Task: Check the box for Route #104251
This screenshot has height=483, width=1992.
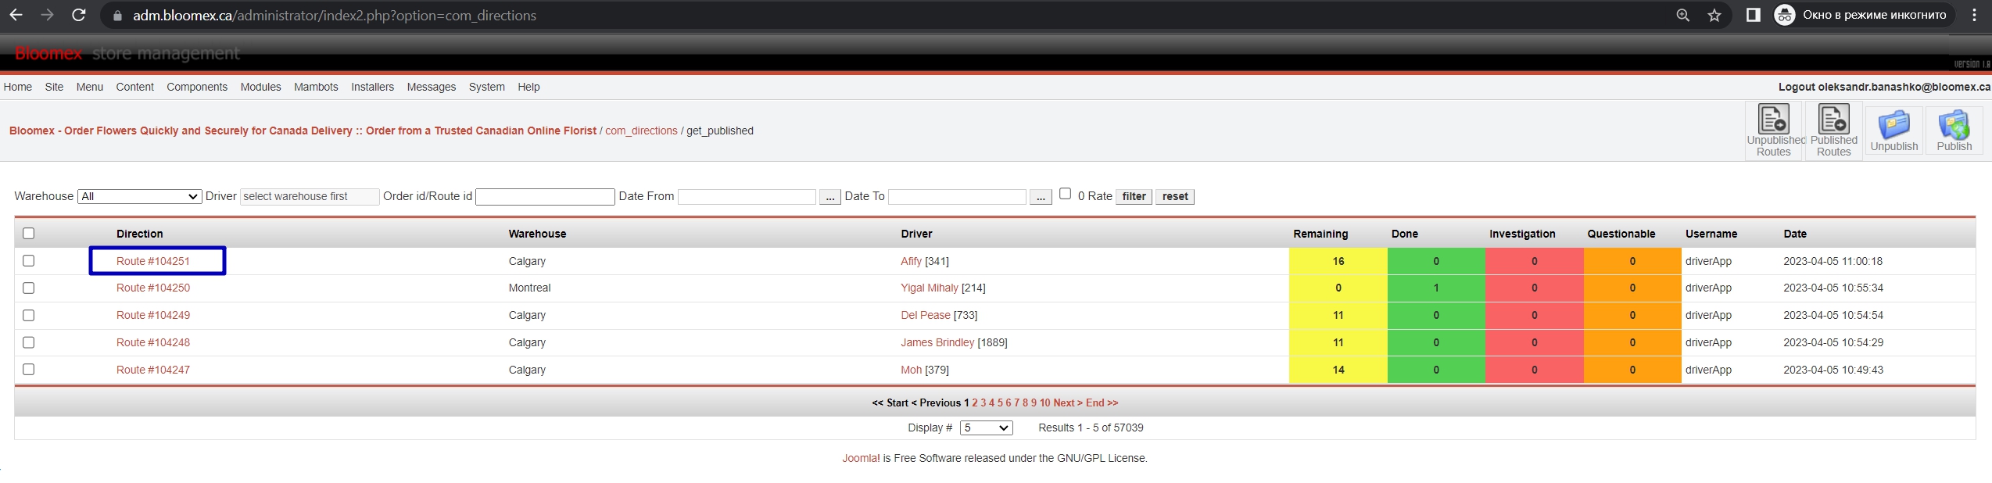Action: coord(29,260)
